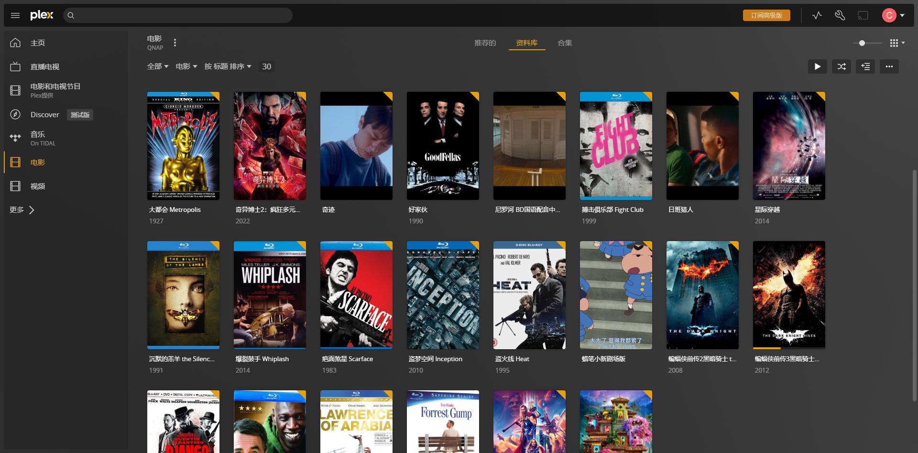The width and height of the screenshot is (918, 453).
Task: Switch to the 资料库 tab
Action: click(527, 43)
